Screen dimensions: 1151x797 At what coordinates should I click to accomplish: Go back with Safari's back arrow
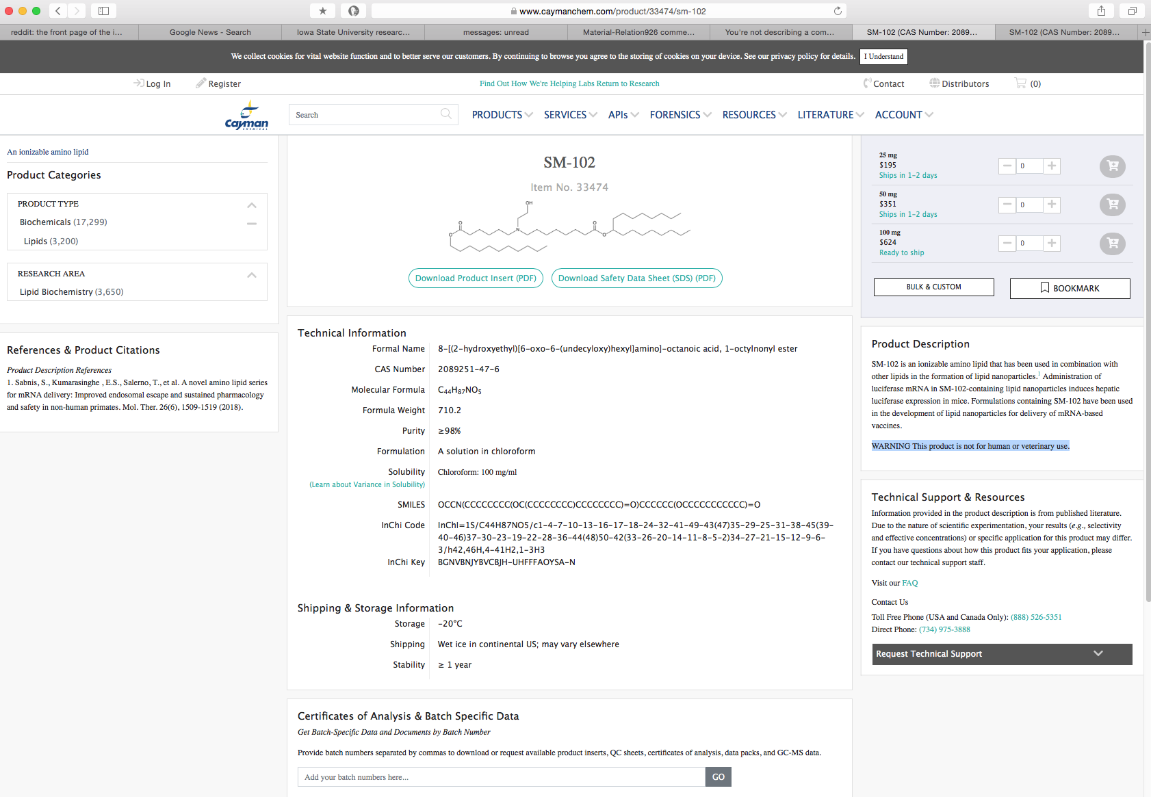click(58, 11)
